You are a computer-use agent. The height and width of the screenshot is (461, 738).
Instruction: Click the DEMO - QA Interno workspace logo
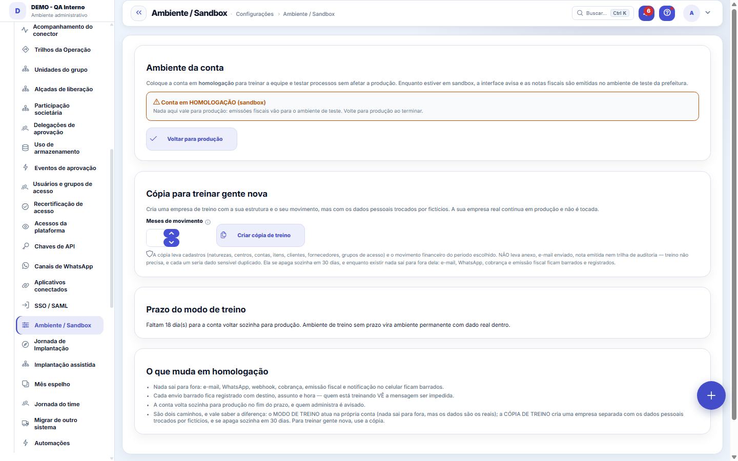[17, 11]
